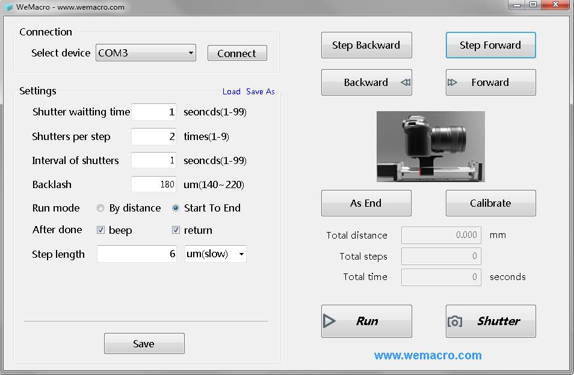Set position with As End button
This screenshot has width=574, height=375.
pos(366,203)
